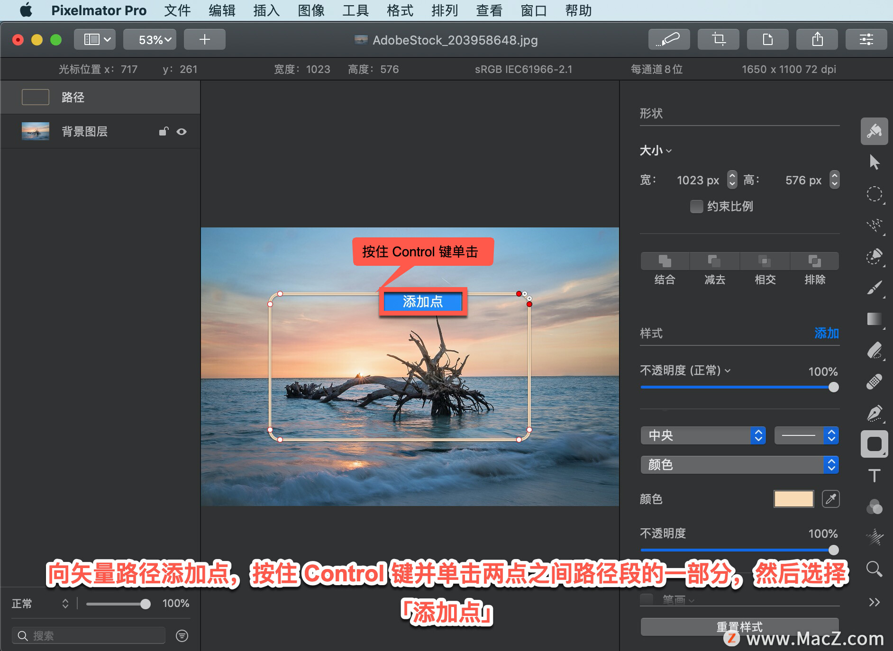This screenshot has width=893, height=651.
Task: Select the Erase tool
Action: click(x=874, y=351)
